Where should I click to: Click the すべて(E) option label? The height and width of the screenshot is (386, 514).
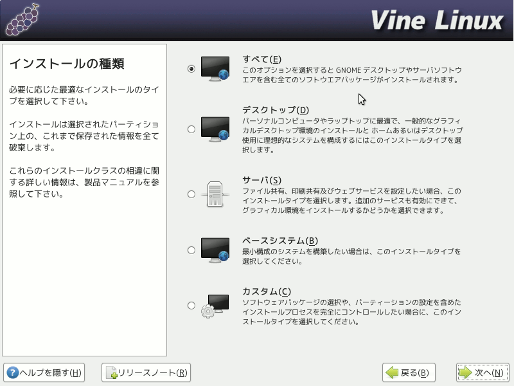[262, 59]
